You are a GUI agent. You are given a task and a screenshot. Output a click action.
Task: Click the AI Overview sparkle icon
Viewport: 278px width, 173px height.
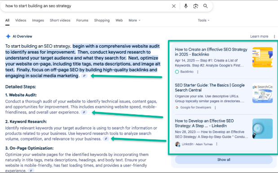click(8, 36)
